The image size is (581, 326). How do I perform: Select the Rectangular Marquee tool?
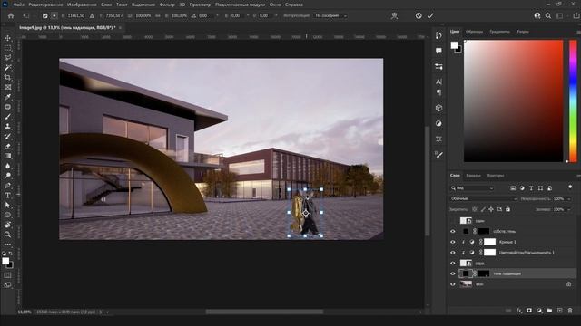7,48
